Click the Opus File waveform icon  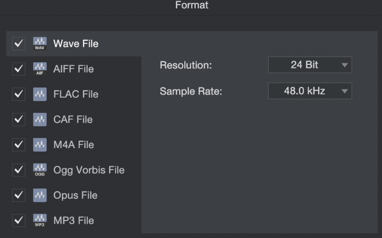40,195
